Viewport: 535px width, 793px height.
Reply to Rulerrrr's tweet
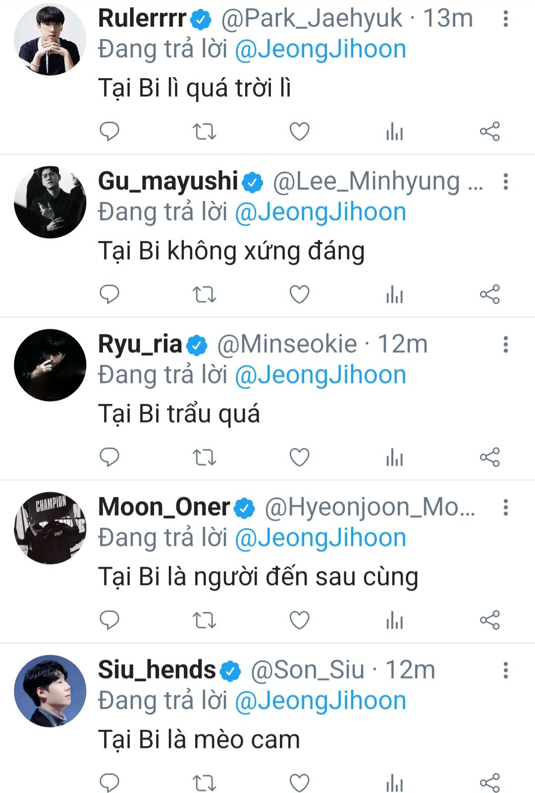tap(109, 131)
